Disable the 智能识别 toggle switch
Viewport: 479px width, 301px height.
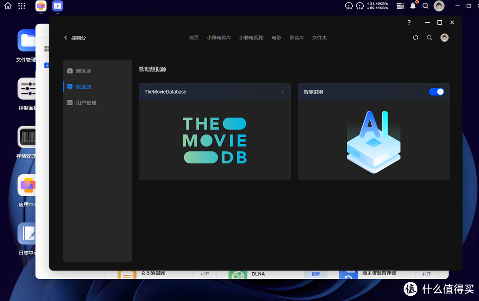pyautogui.click(x=436, y=91)
